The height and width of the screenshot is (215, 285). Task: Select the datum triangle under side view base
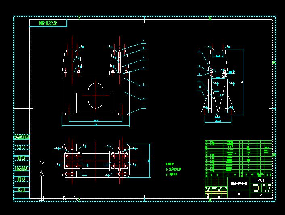click(218, 116)
